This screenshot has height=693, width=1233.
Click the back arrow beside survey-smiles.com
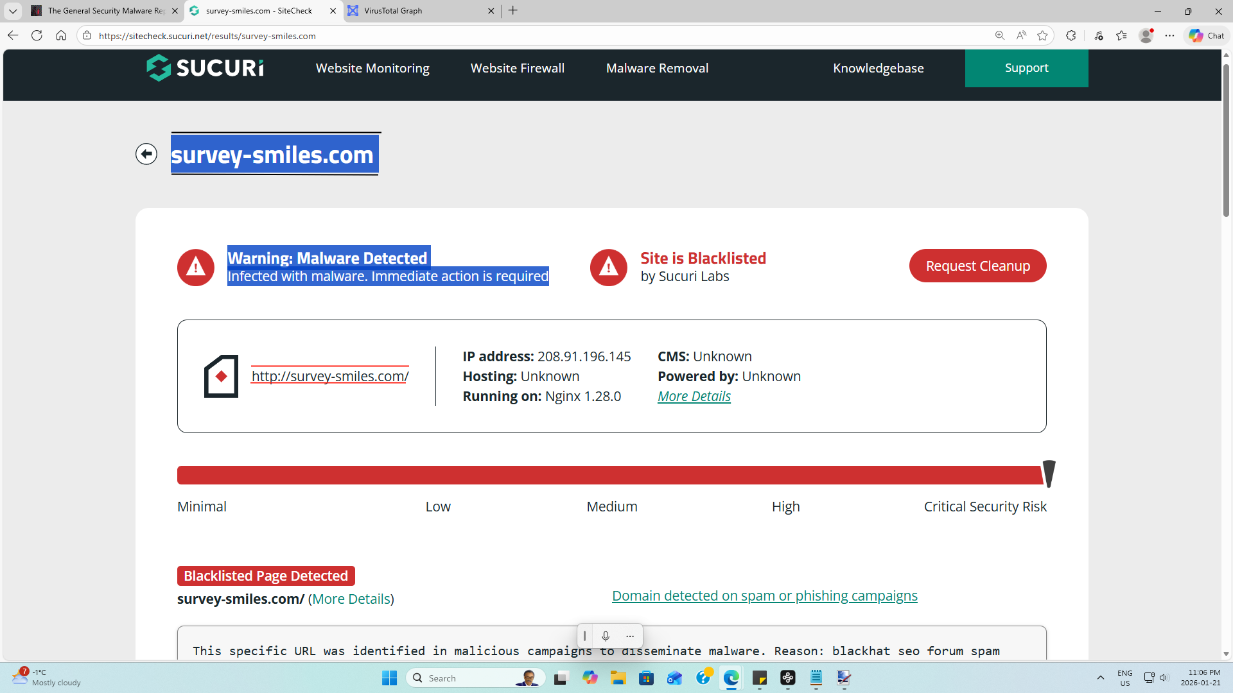click(146, 154)
